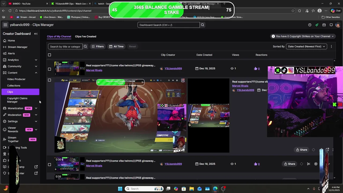This screenshot has height=193, width=343.
Task: Click the Reset filters button
Action: (x=132, y=46)
